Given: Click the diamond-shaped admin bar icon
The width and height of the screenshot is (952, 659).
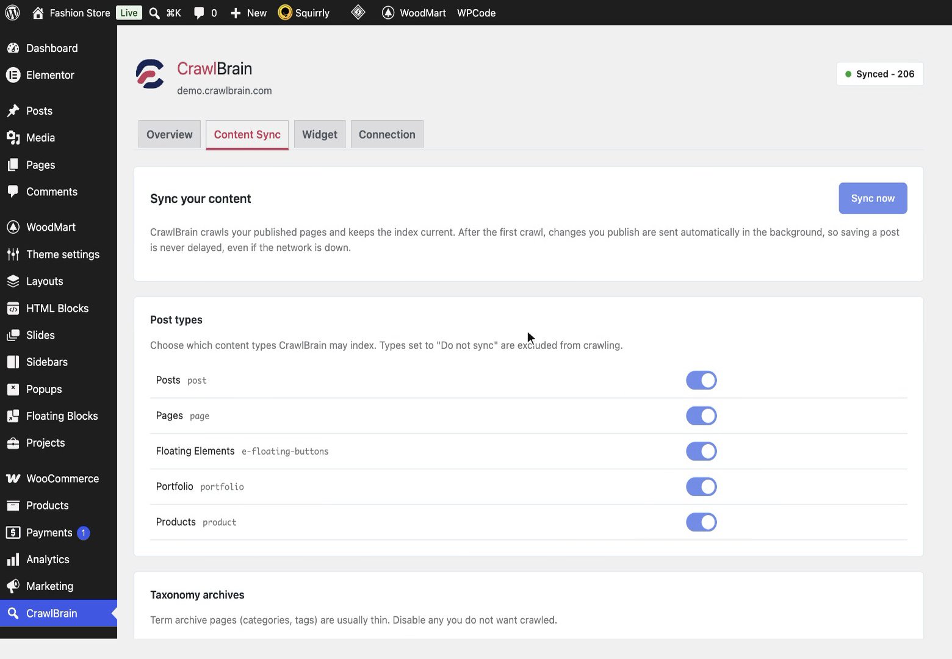Looking at the screenshot, I should pos(358,12).
